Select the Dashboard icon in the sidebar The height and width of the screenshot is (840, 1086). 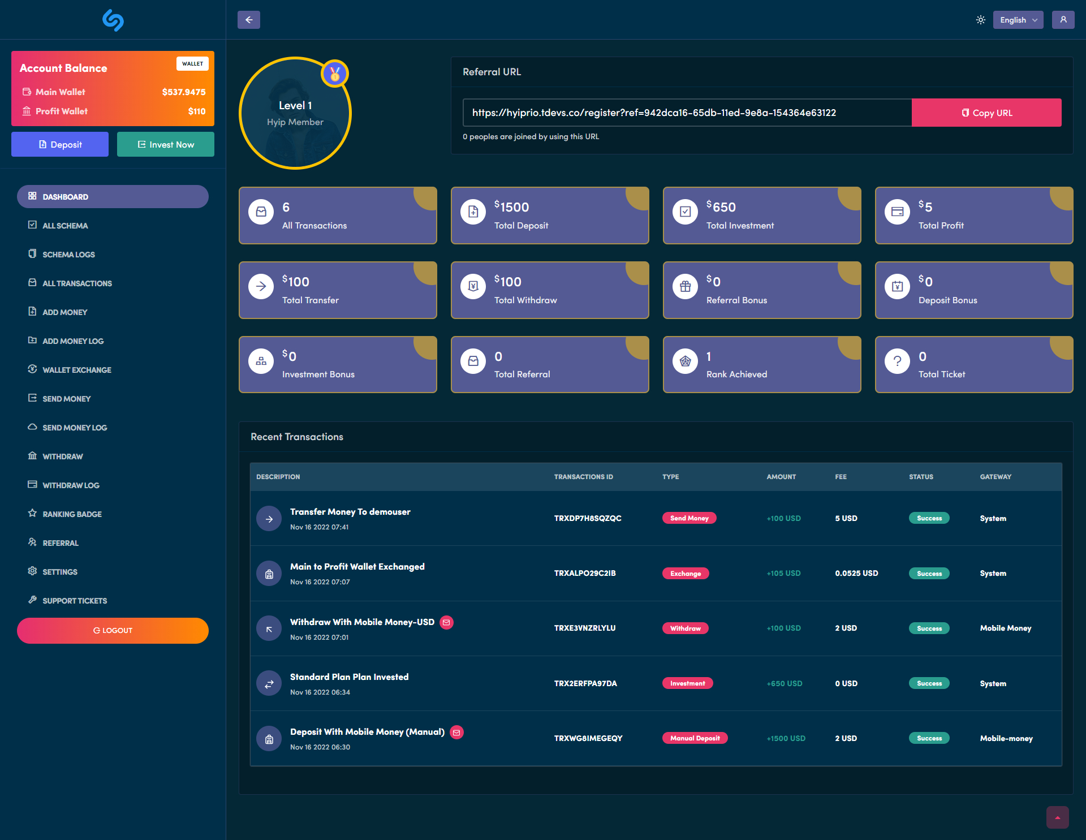point(32,196)
